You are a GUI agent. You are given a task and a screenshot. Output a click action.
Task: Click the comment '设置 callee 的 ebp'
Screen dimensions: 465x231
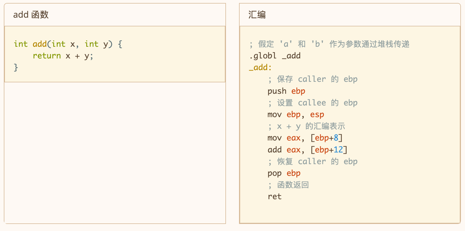[x=313, y=103]
